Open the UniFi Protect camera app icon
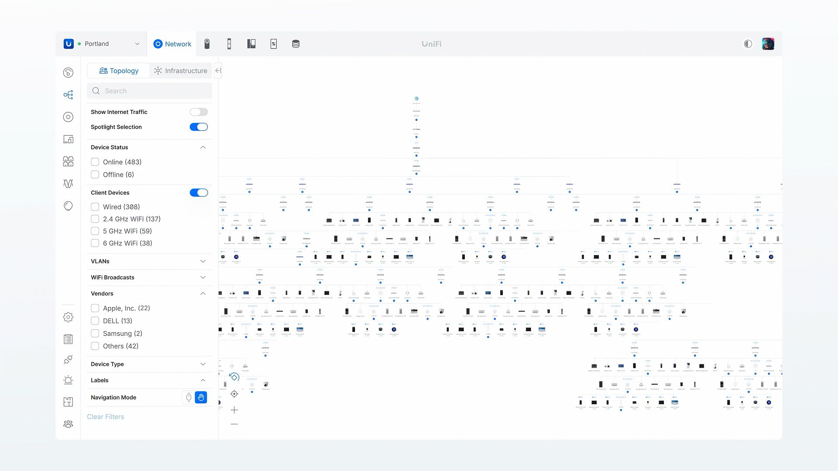The image size is (838, 471). point(207,44)
